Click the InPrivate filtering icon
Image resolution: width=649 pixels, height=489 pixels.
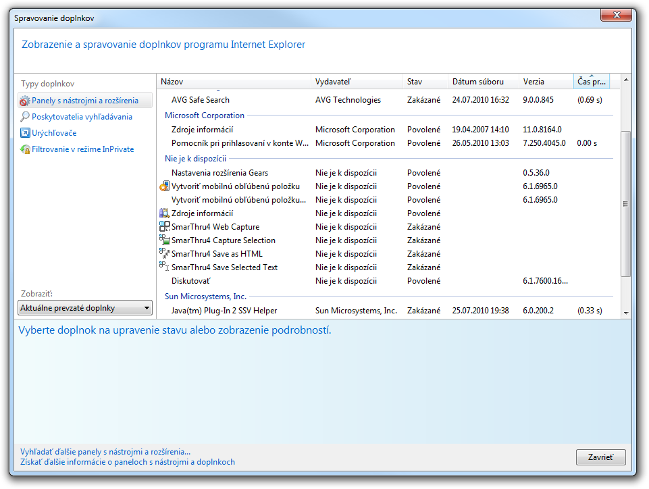pyautogui.click(x=25, y=149)
